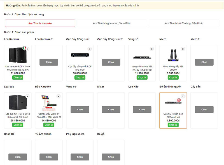Remove the JBL VM300 wireless micro
Screen dimensions: 224x165
[183, 49]
